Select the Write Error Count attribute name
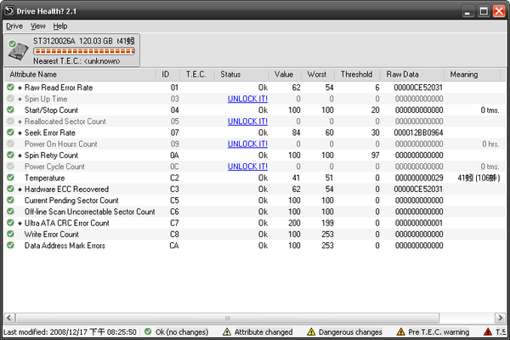510x340 pixels. coord(51,235)
